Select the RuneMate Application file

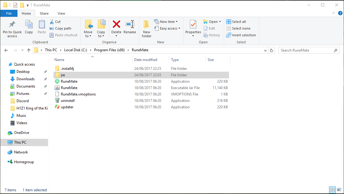pos(141,81)
